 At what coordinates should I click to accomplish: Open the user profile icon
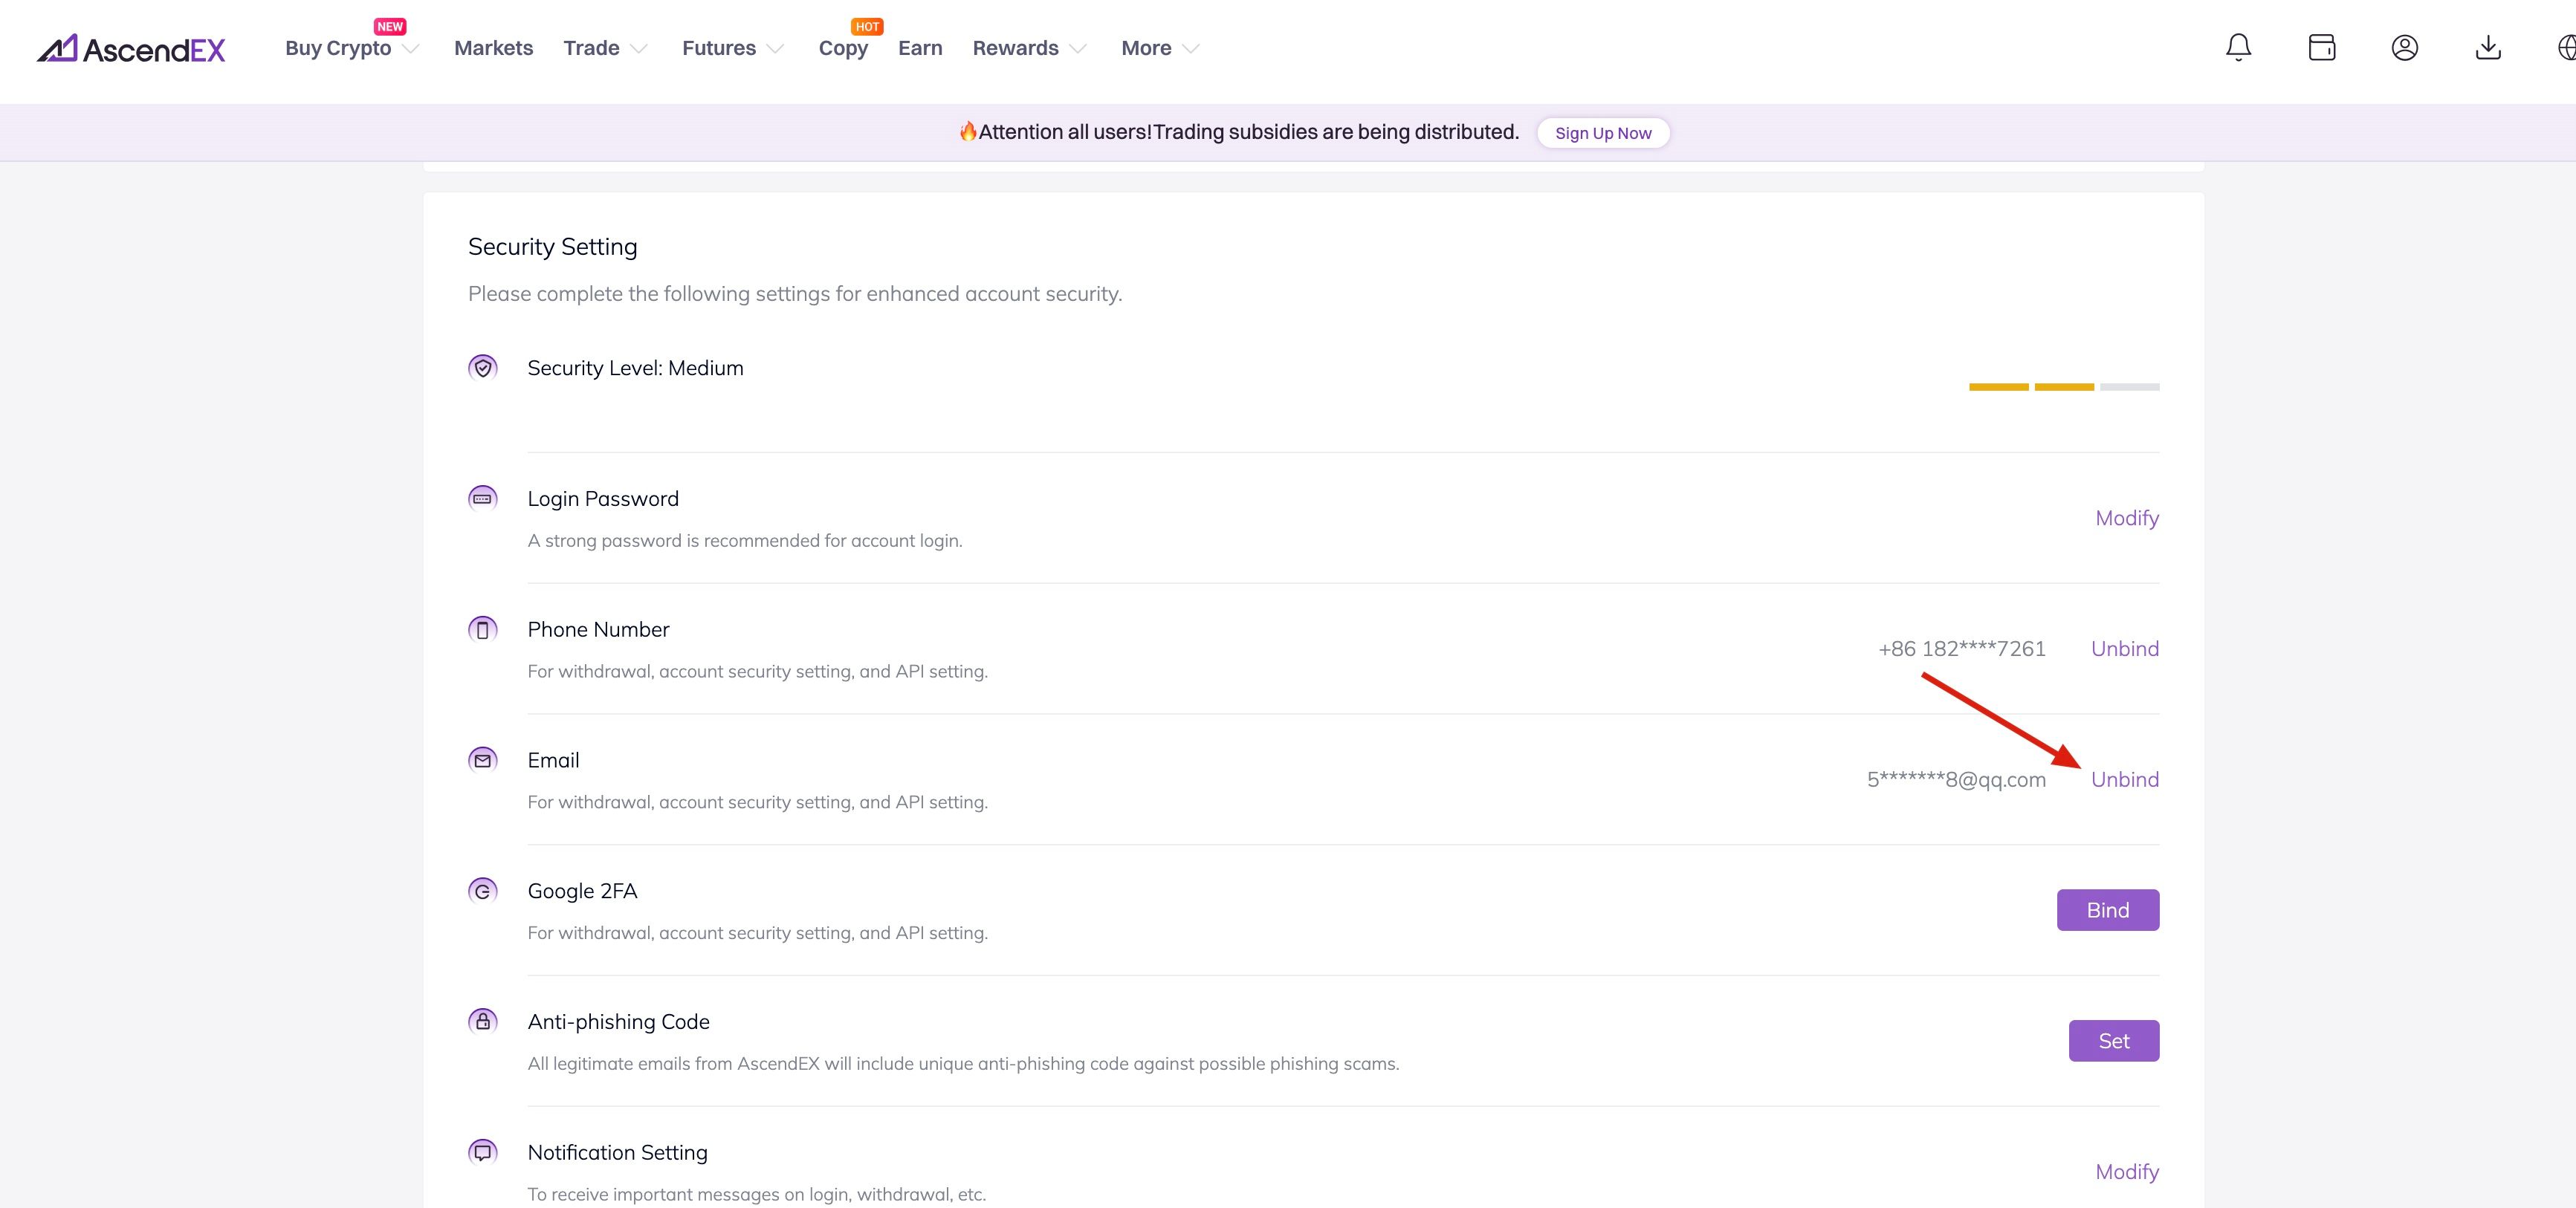[2404, 48]
